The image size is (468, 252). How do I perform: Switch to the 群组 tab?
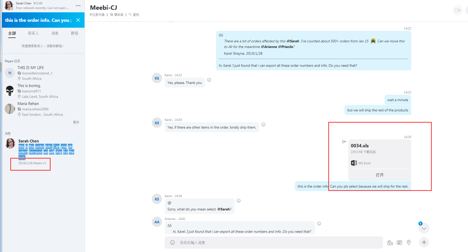[x=74, y=33]
